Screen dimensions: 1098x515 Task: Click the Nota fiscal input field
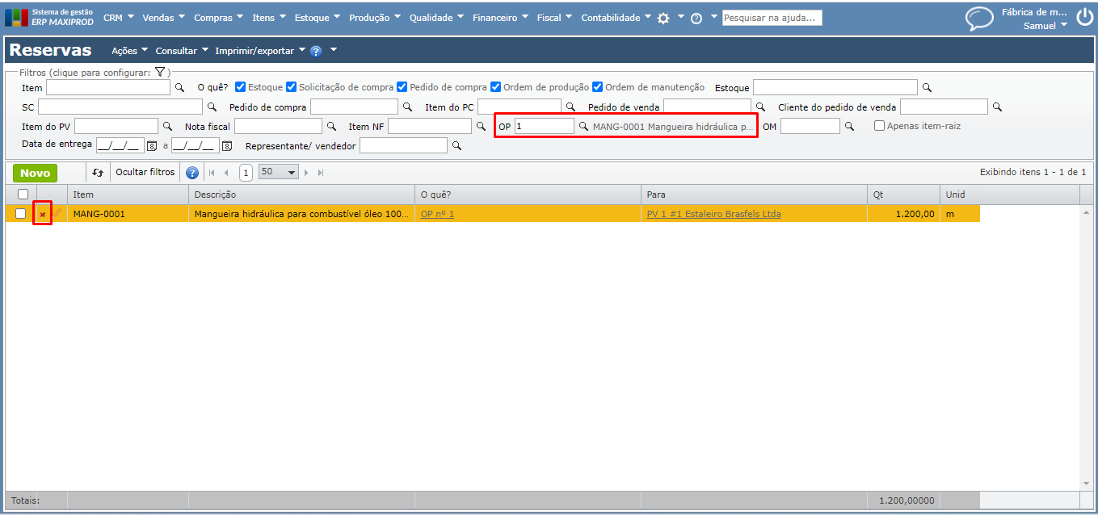[278, 126]
